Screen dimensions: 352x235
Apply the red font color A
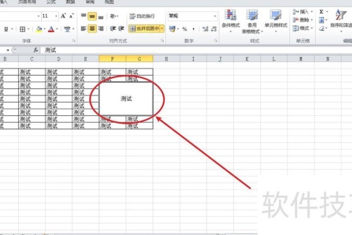(51, 29)
